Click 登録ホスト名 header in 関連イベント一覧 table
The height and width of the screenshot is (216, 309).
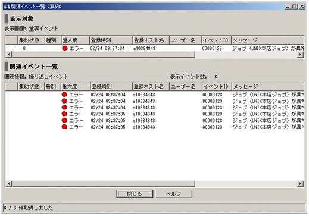151,87
